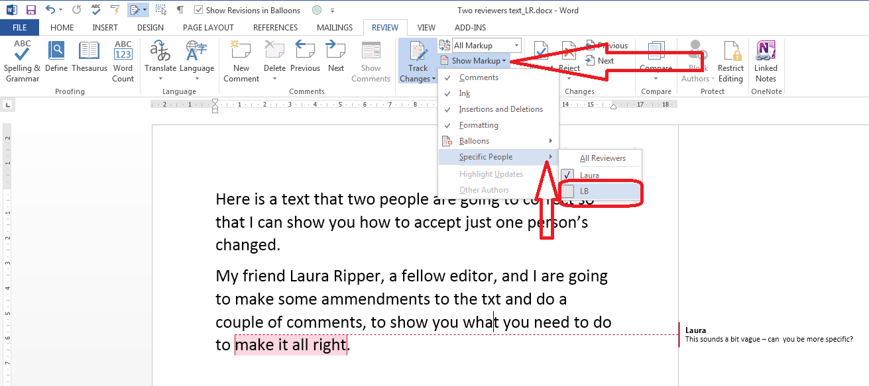Image resolution: width=869 pixels, height=386 pixels.
Task: Open the All Markup dropdown
Action: [487, 46]
